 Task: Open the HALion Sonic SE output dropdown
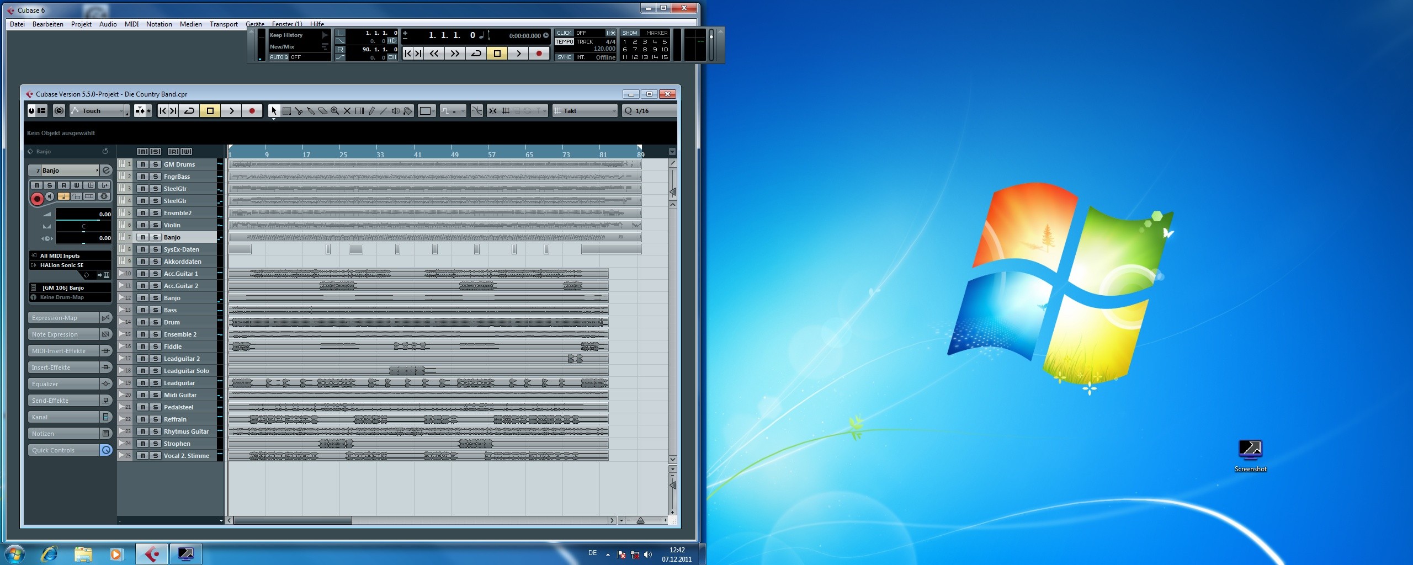point(70,265)
